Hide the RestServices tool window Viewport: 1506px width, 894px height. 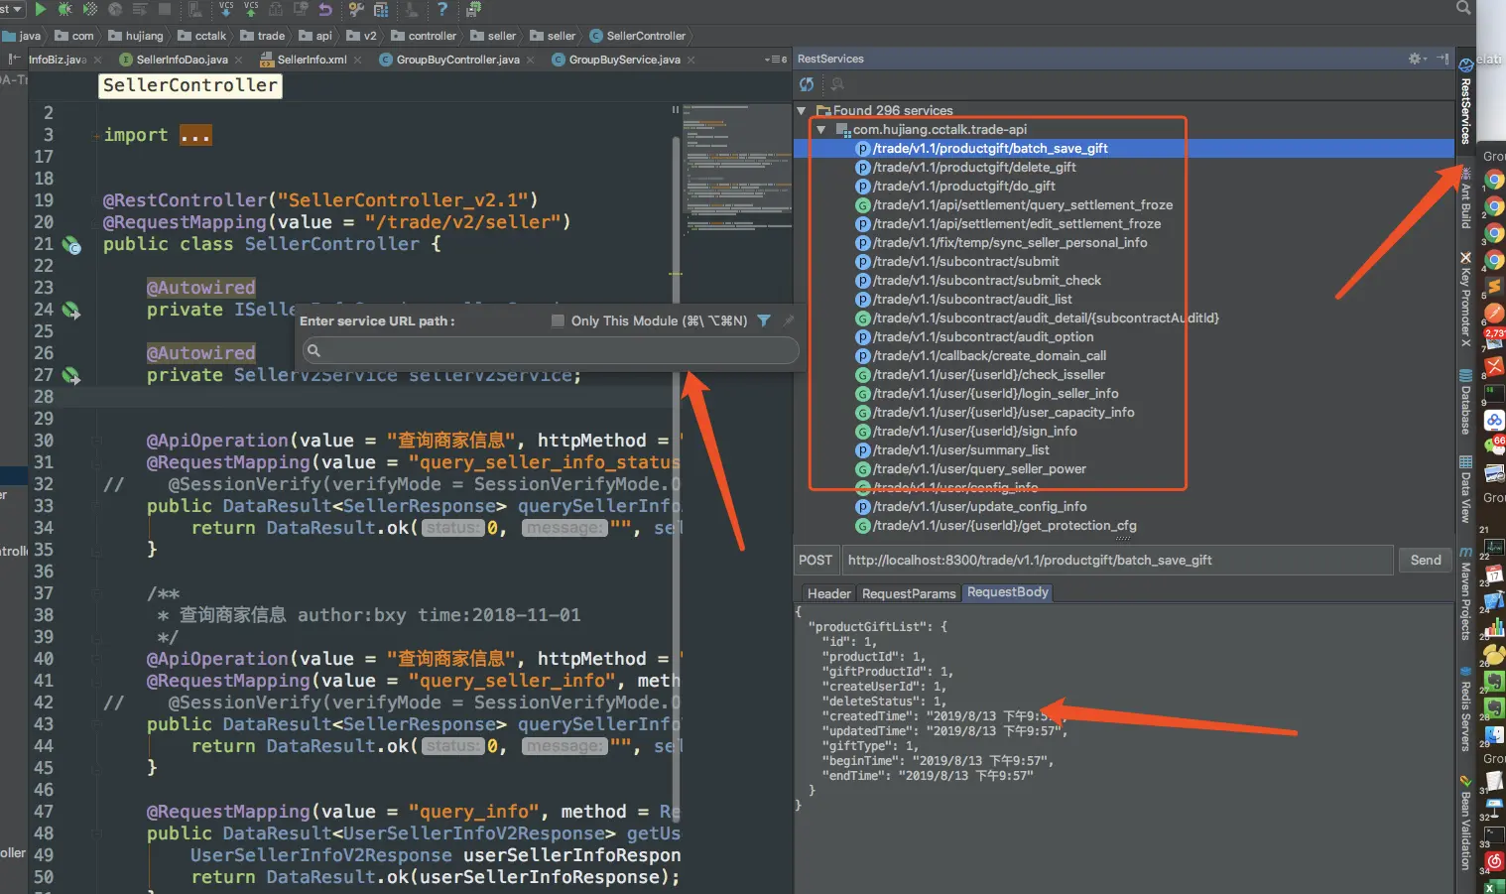(x=1443, y=59)
